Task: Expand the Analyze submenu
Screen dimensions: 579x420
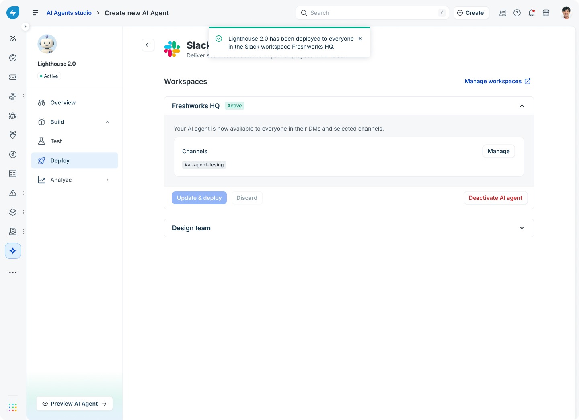Action: click(107, 180)
